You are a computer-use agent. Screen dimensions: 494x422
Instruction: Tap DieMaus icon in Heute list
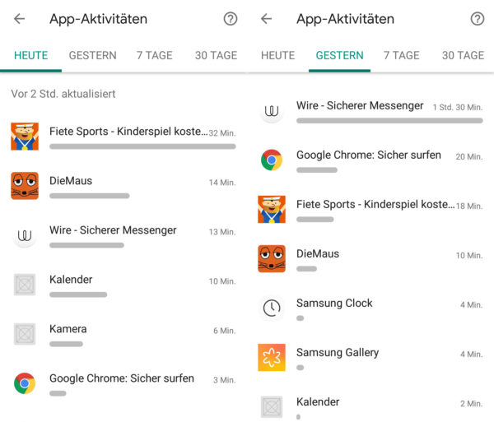(25, 186)
